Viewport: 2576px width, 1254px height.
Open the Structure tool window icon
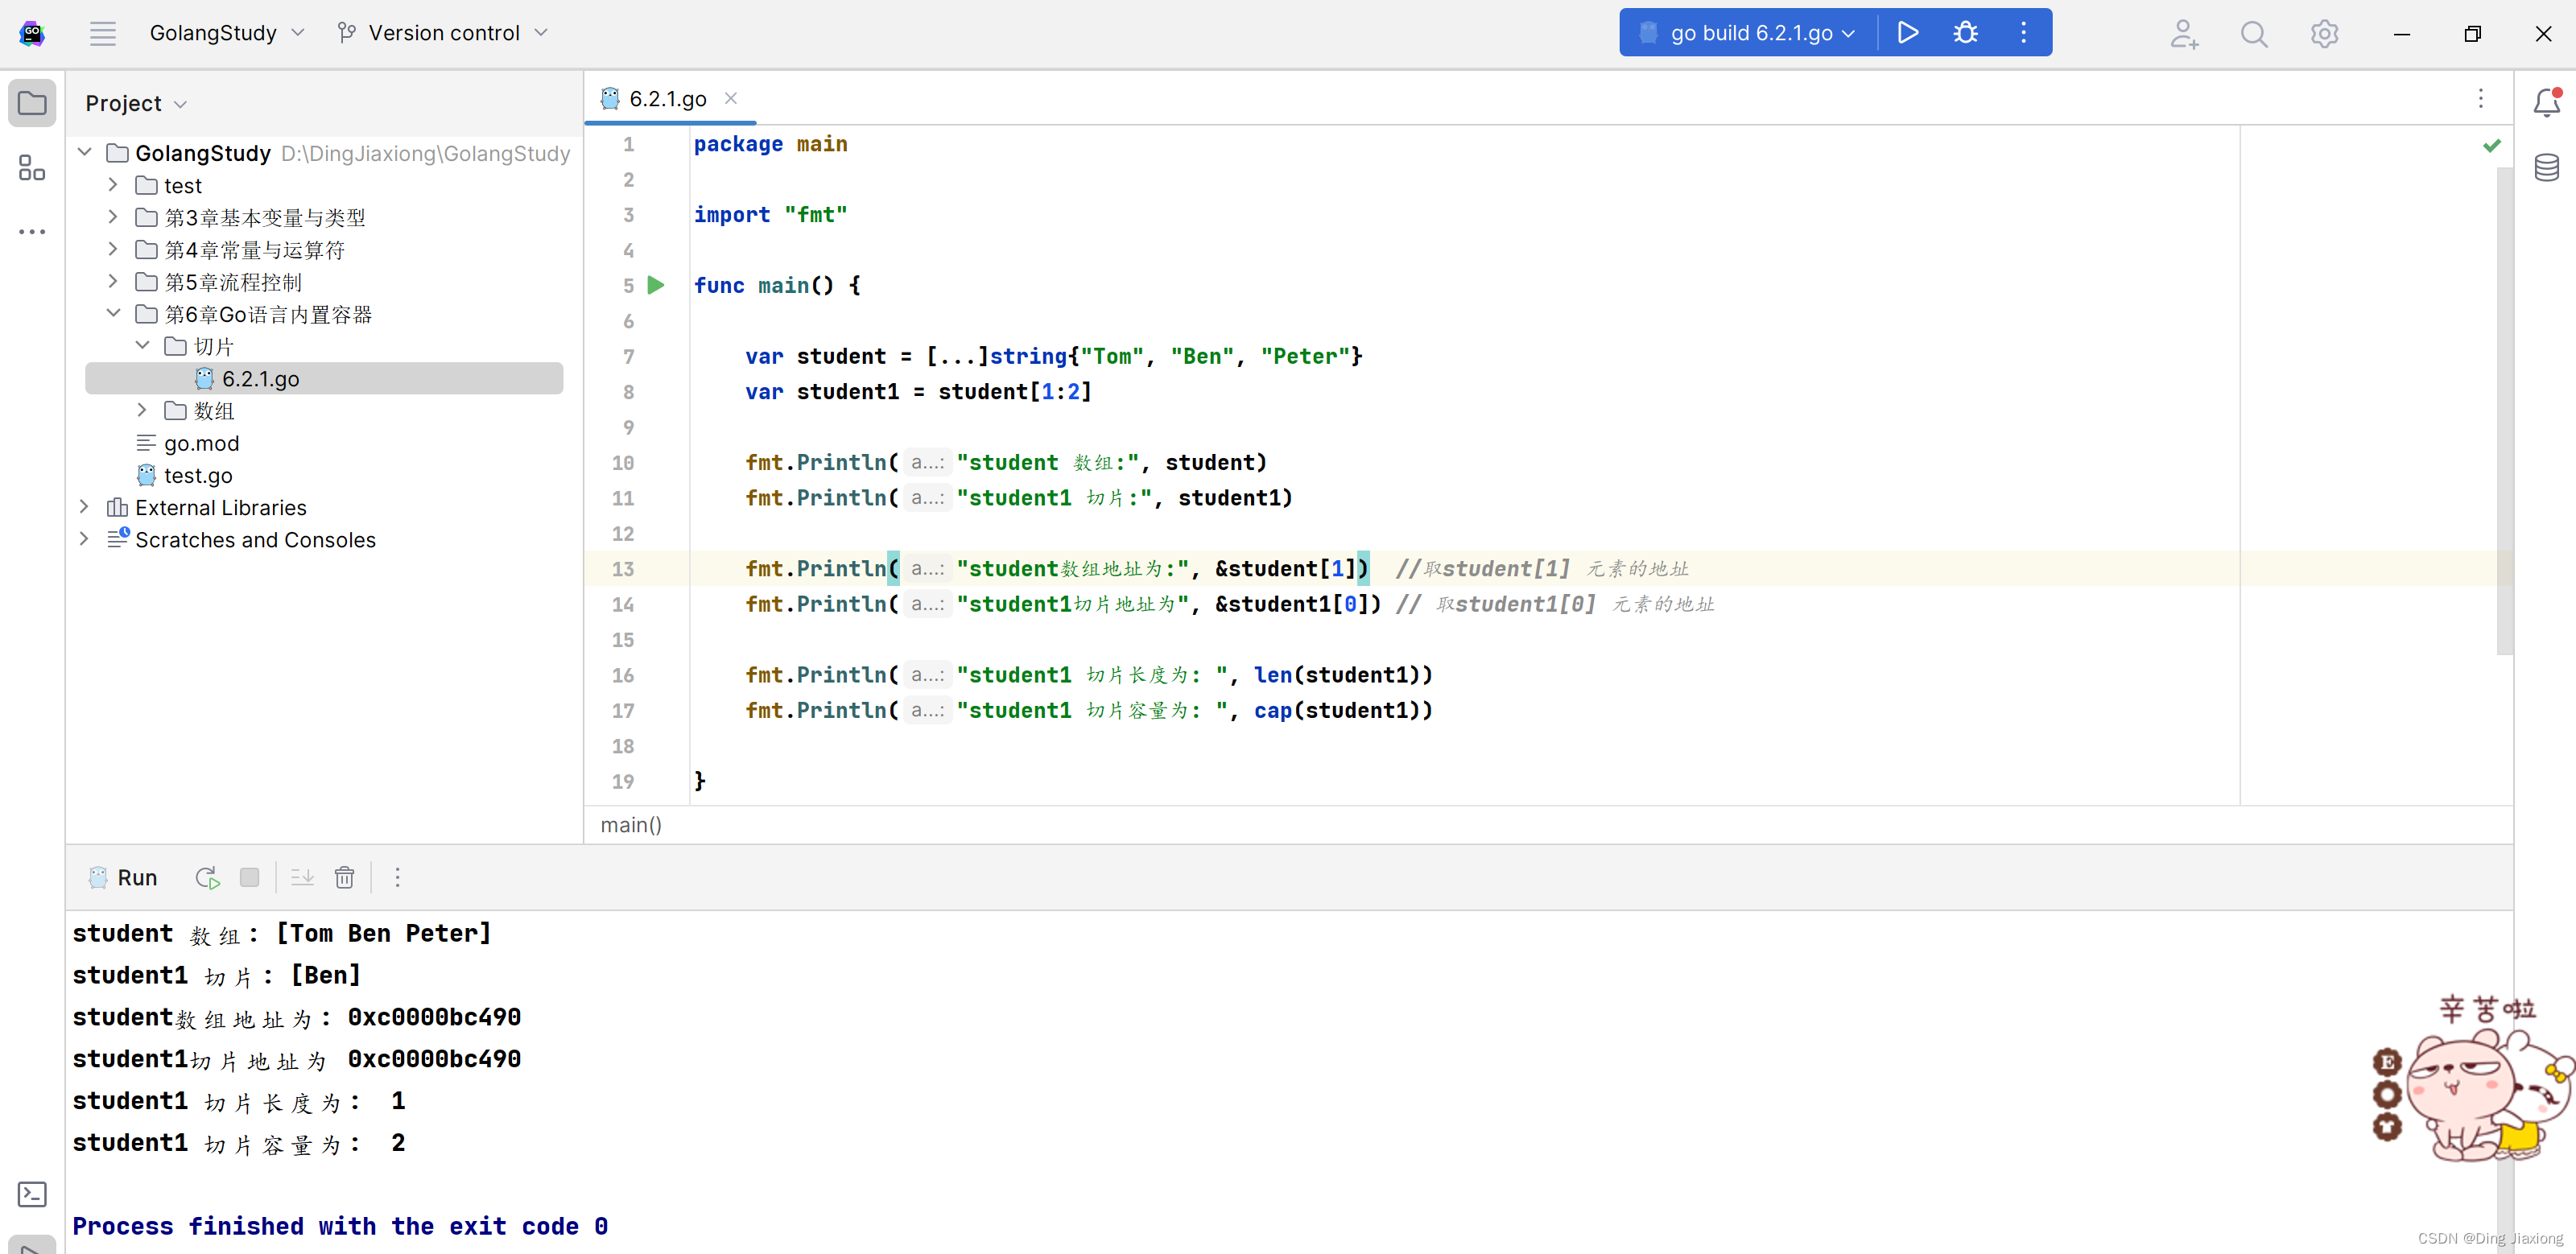[32, 167]
